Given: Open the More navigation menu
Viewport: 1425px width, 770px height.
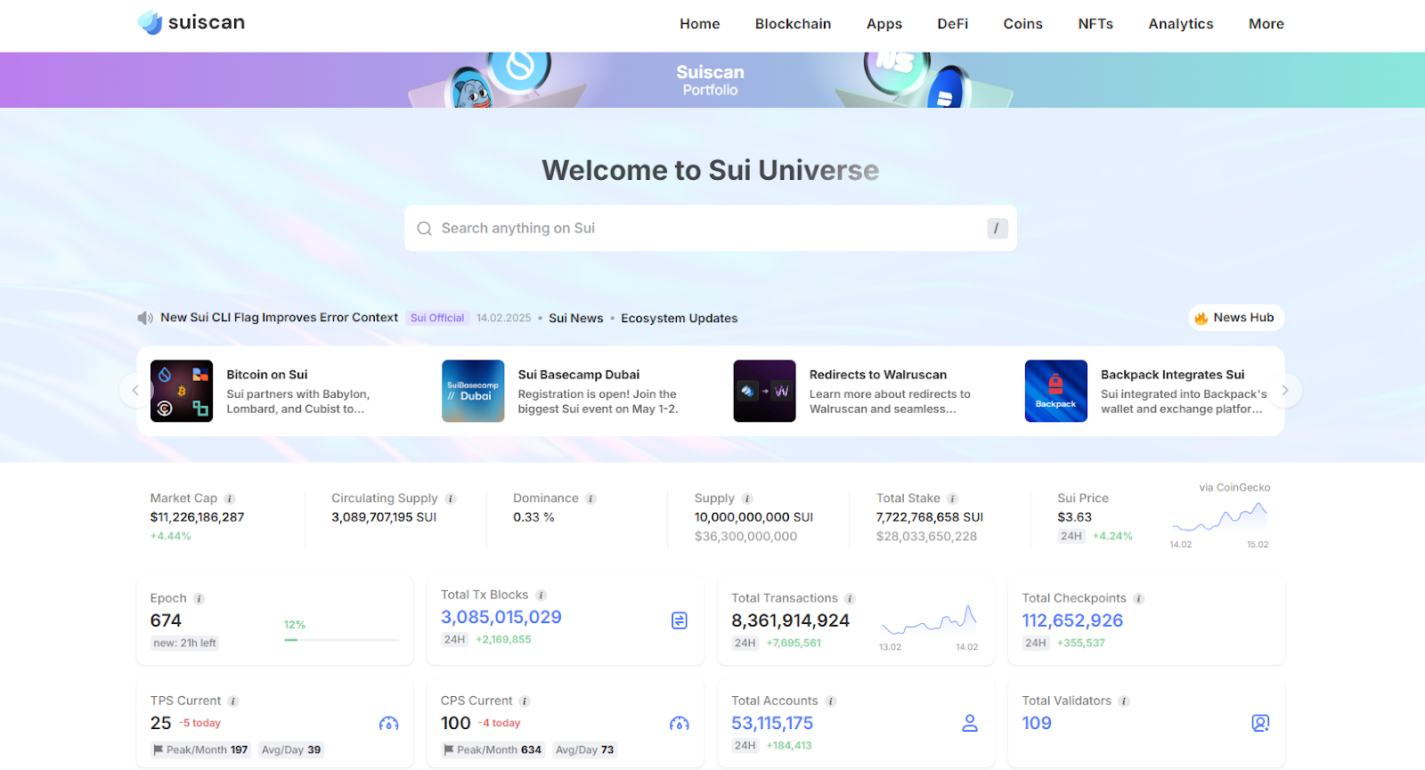Looking at the screenshot, I should [x=1266, y=24].
